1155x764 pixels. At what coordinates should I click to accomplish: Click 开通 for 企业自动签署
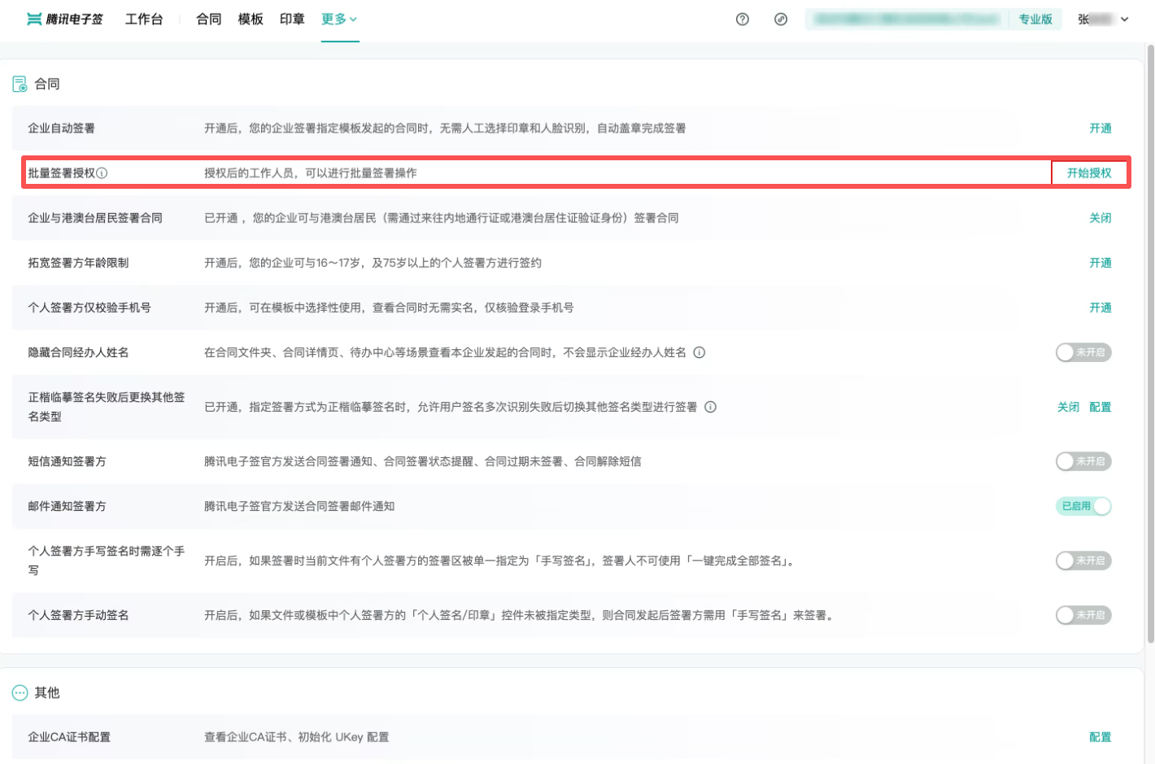(1101, 129)
